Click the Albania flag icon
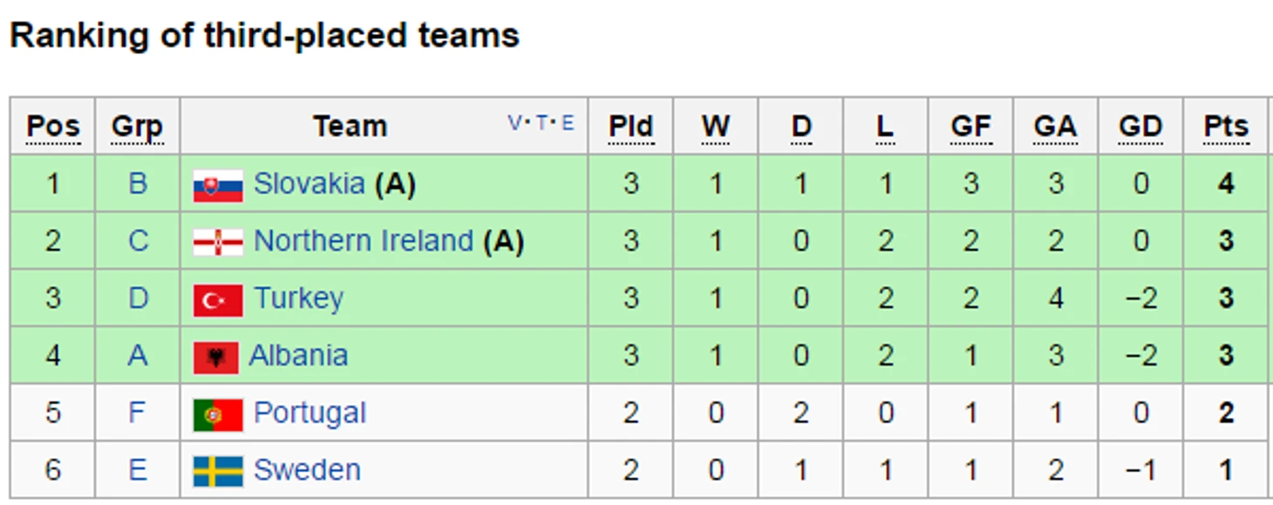 [215, 357]
